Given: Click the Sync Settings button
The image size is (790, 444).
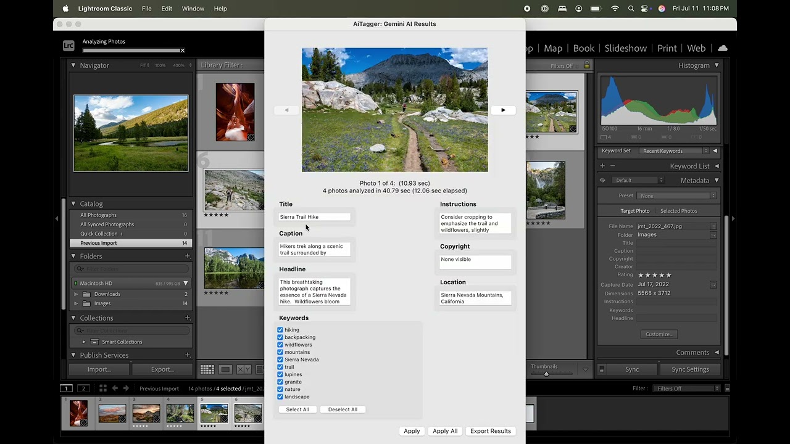Looking at the screenshot, I should tap(690, 369).
